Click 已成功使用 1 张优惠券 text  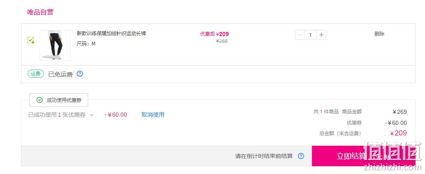click(x=57, y=115)
